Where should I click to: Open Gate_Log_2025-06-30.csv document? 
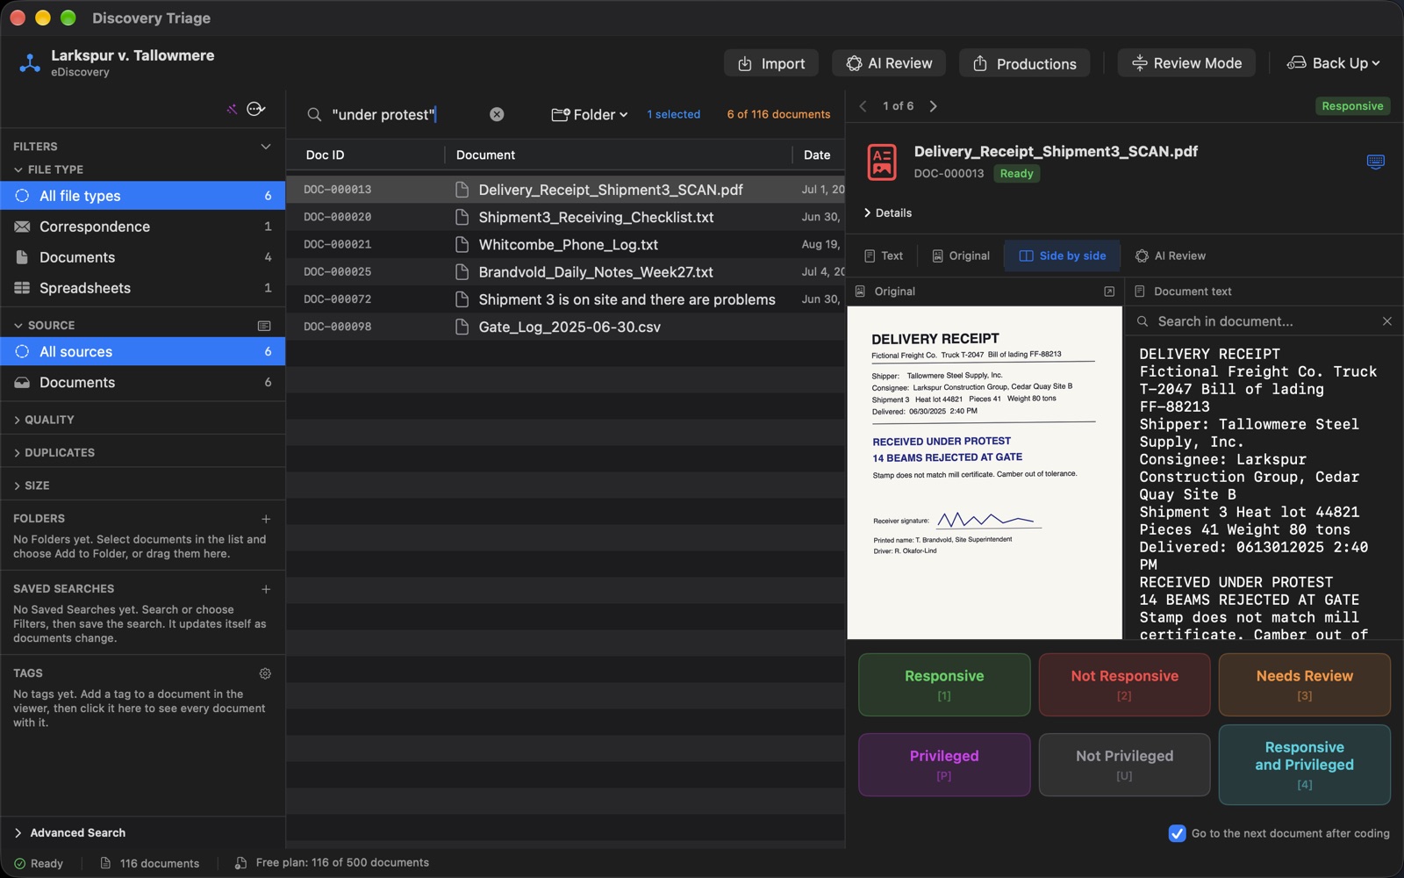(566, 327)
